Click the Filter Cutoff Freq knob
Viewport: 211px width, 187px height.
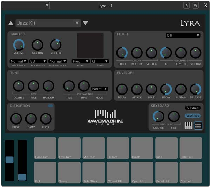pyautogui.click(x=122, y=53)
